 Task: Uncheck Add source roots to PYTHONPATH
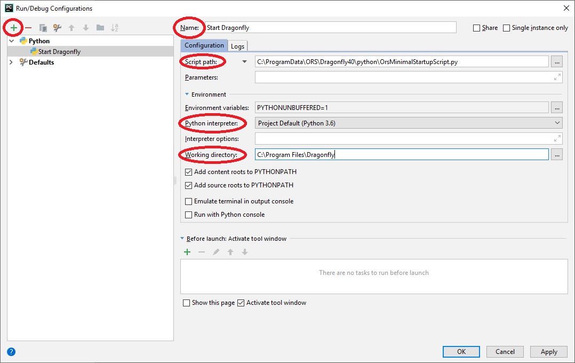[x=189, y=185]
